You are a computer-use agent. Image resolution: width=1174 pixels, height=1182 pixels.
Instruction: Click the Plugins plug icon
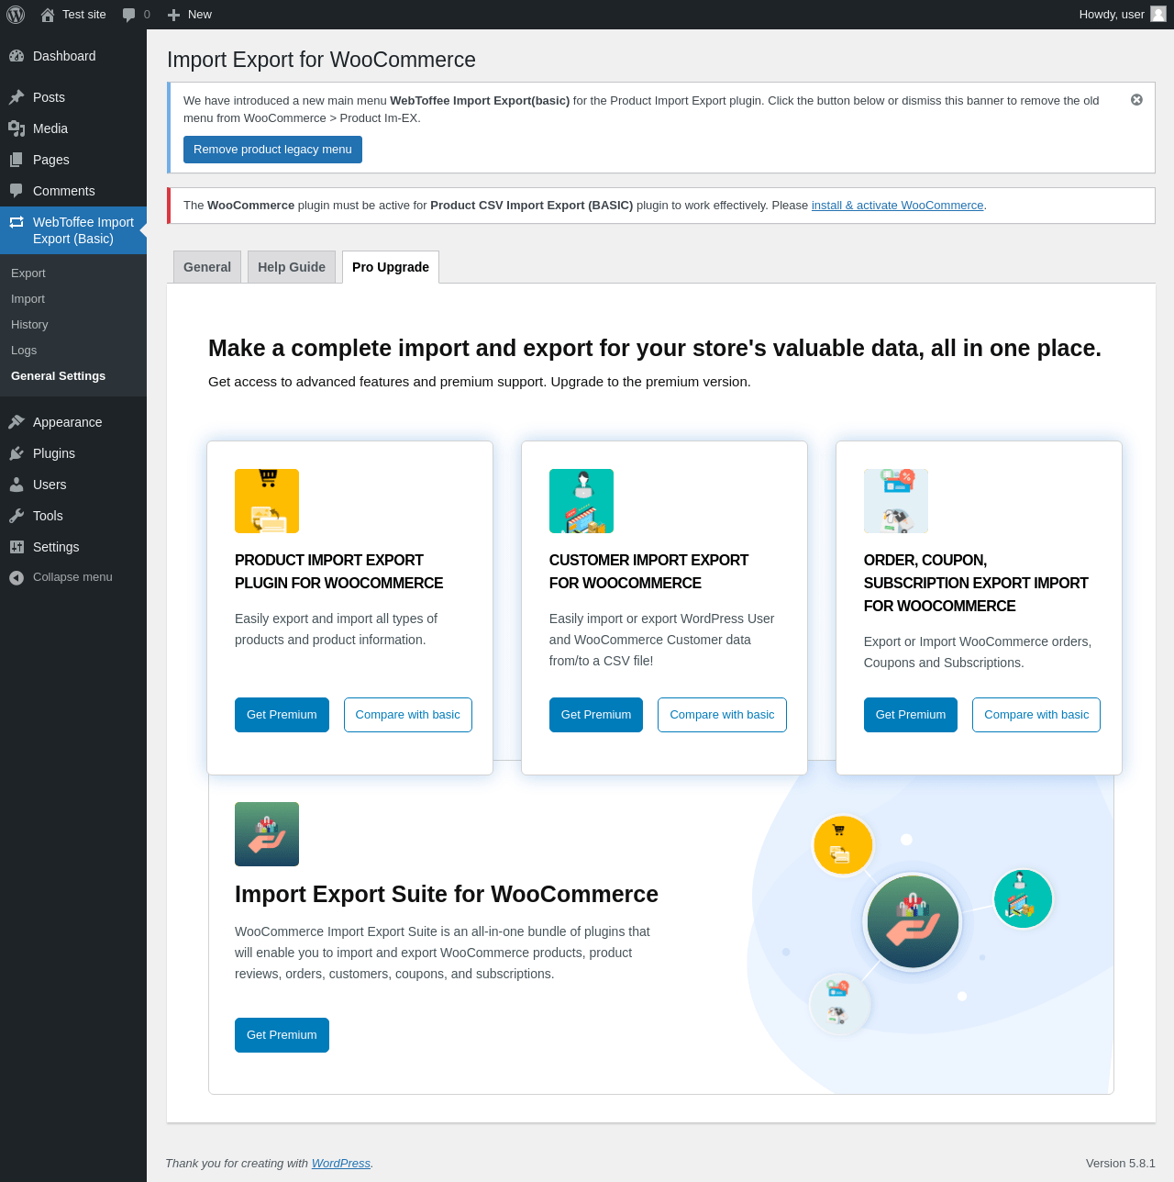tap(17, 453)
